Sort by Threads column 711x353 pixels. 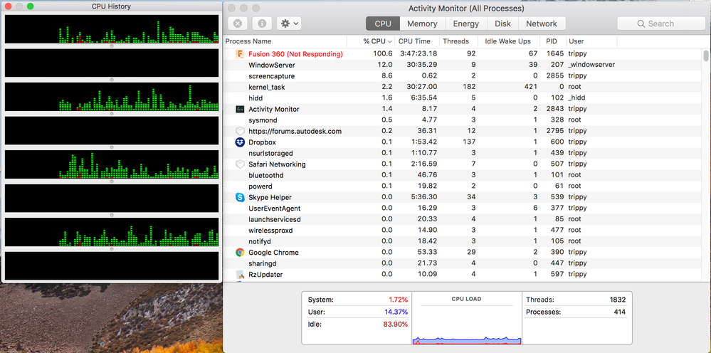tap(455, 41)
